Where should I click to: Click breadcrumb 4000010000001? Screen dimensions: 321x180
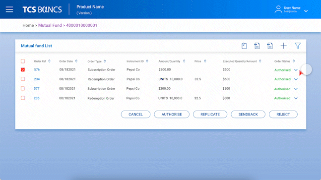click(x=81, y=25)
